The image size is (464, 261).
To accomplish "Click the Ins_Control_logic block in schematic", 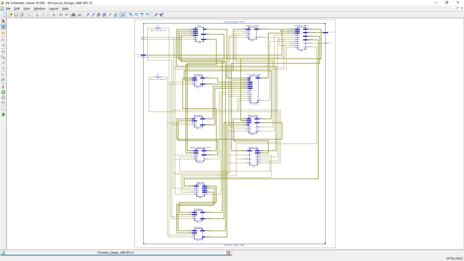I will 254,88.
